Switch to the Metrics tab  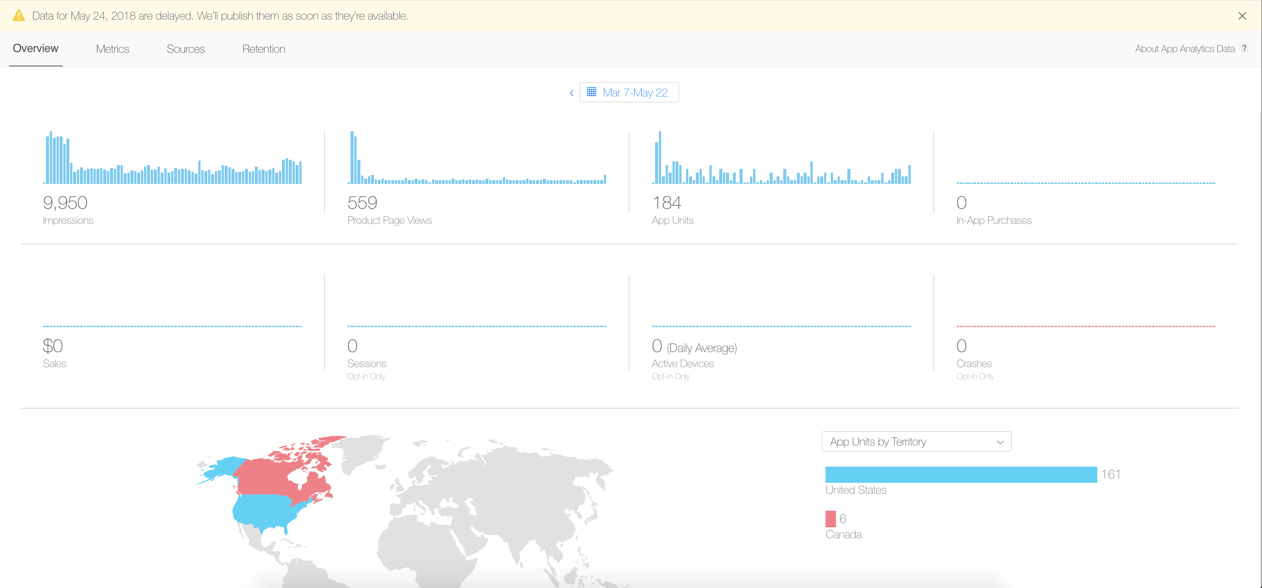pyautogui.click(x=112, y=49)
